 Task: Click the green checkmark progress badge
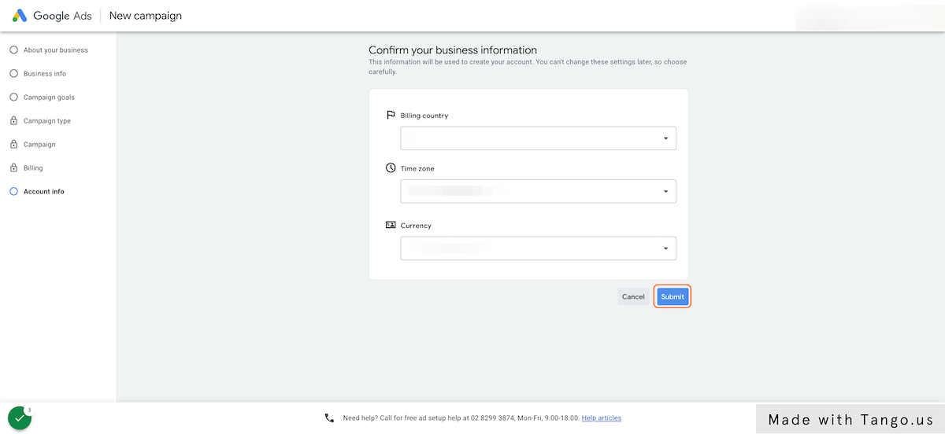[x=20, y=417]
